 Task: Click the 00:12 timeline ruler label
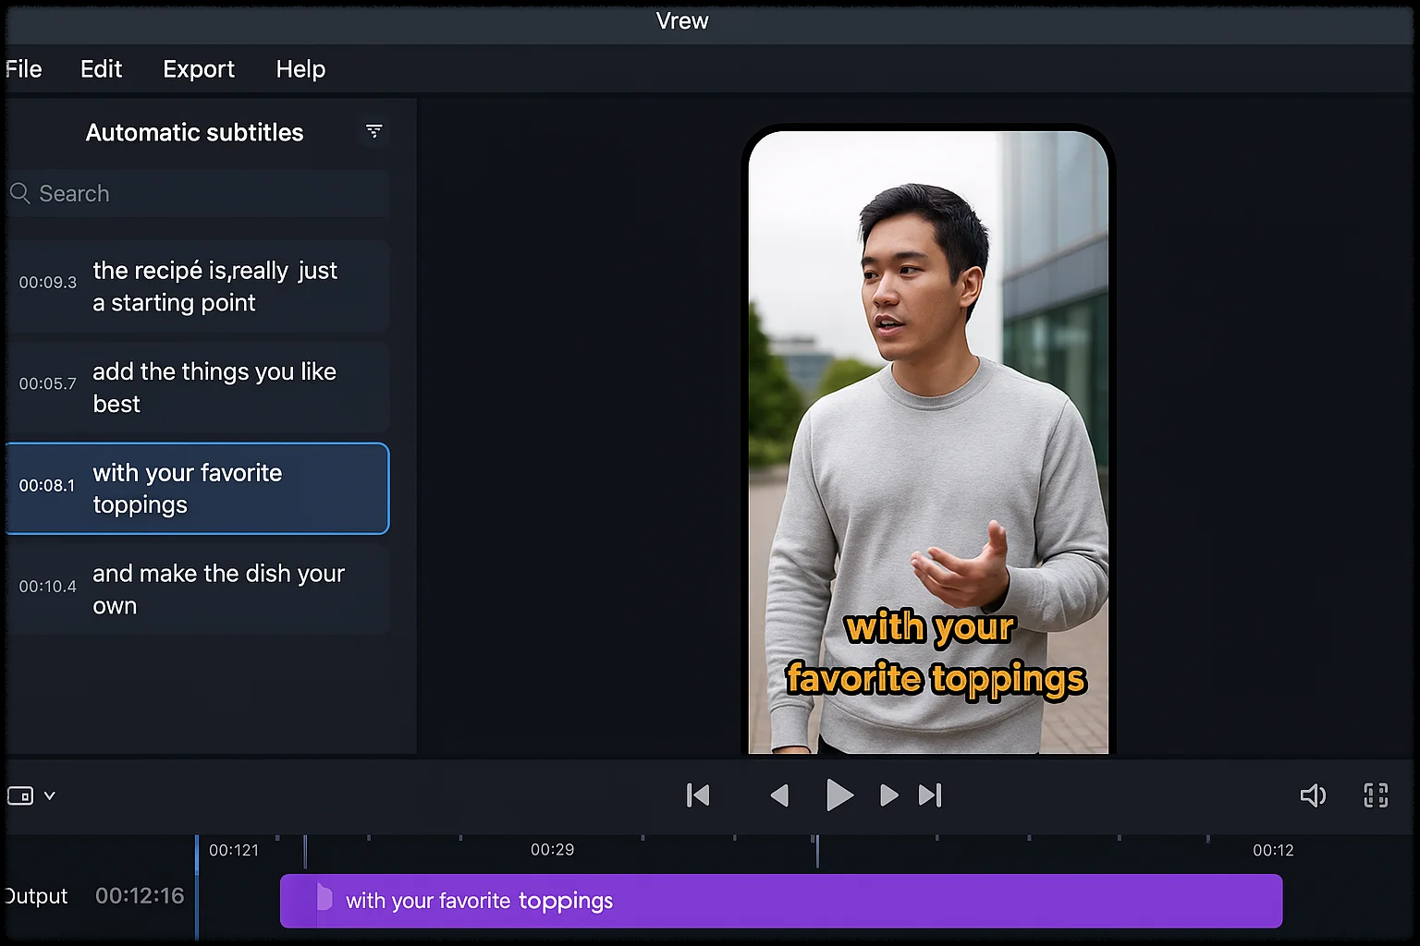[x=1273, y=850]
